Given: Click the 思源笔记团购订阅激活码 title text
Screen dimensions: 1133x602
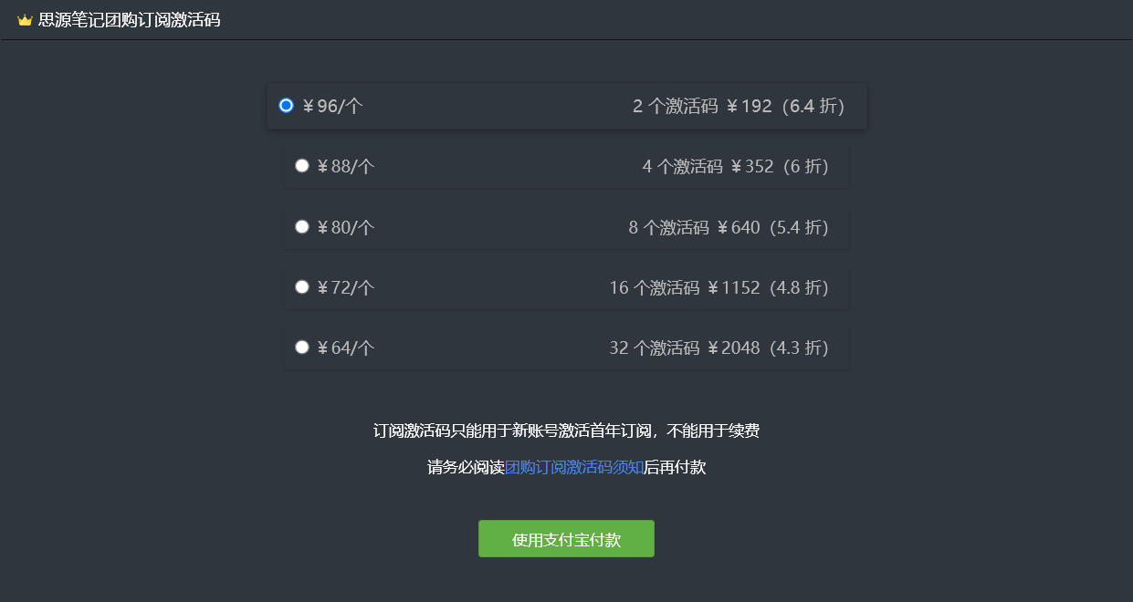Looking at the screenshot, I should [x=129, y=20].
